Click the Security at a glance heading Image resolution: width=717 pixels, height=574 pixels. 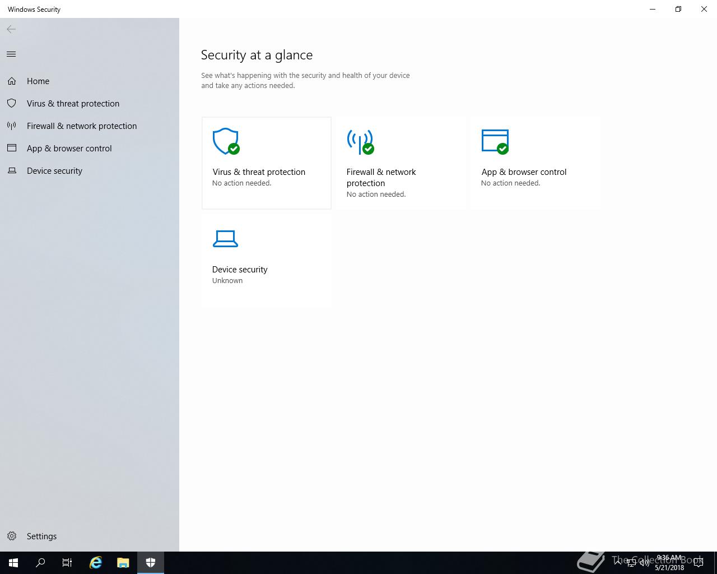pyautogui.click(x=257, y=55)
